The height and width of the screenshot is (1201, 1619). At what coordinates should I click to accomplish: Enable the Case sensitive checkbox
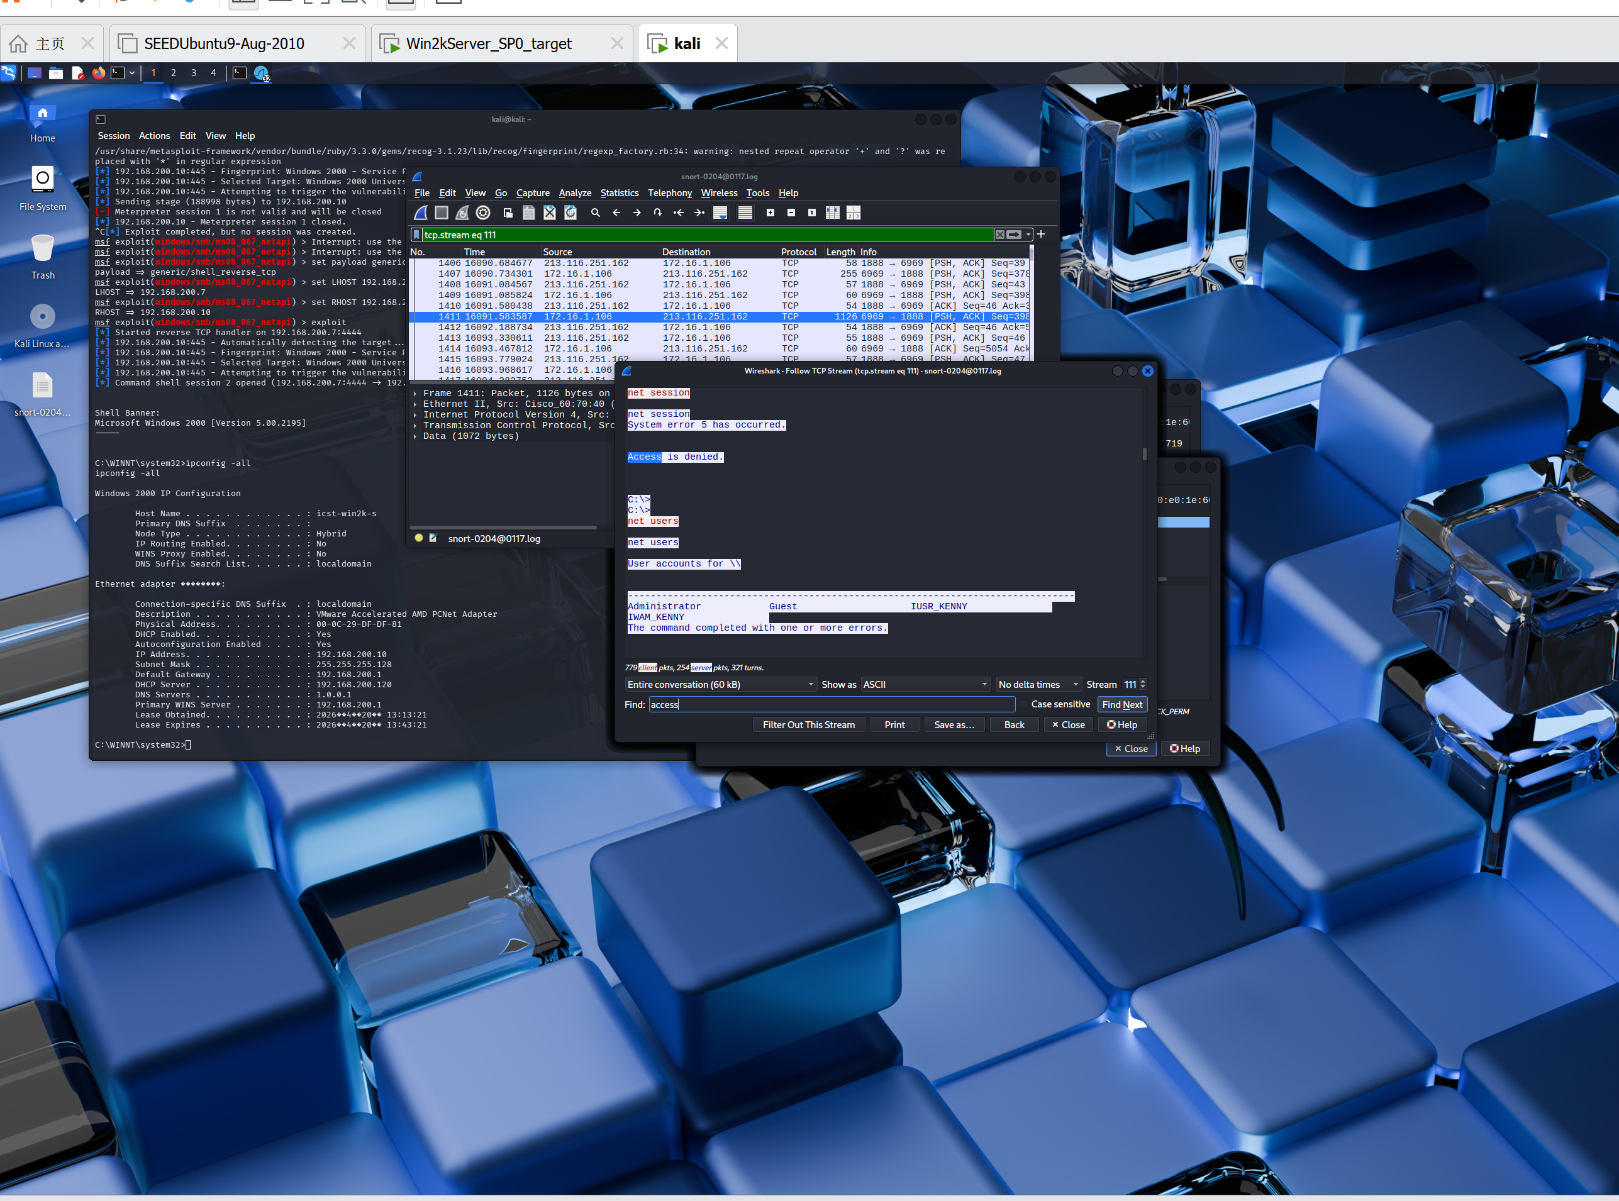pos(1024,704)
